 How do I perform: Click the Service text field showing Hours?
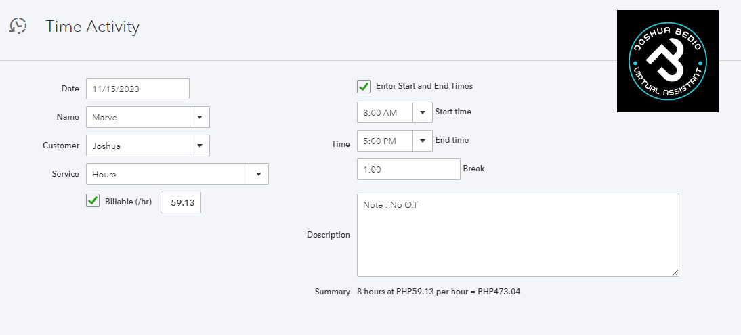[167, 174]
